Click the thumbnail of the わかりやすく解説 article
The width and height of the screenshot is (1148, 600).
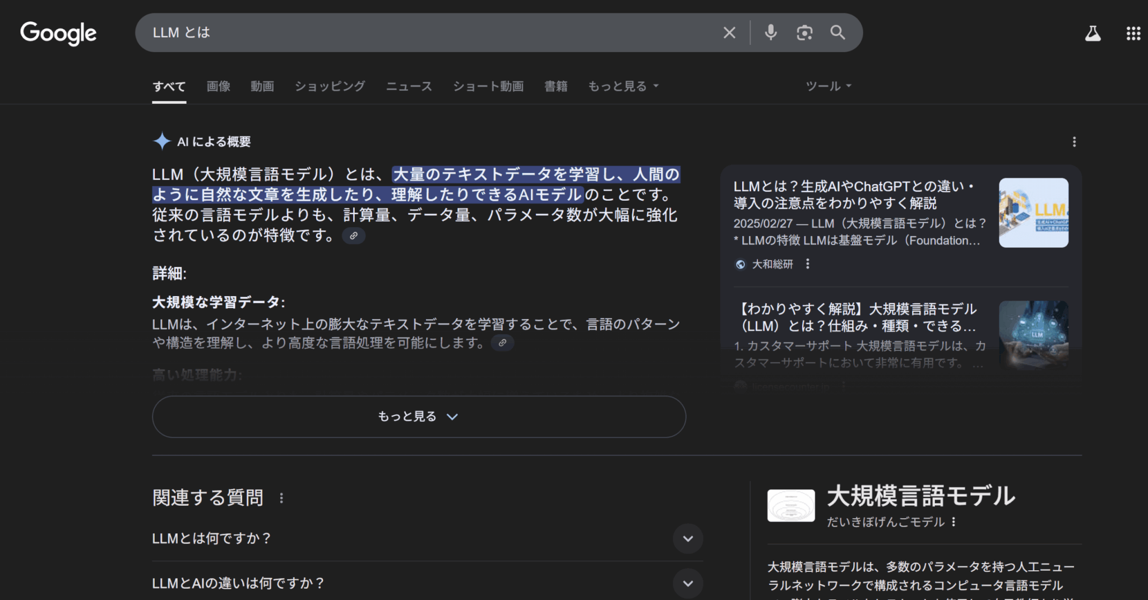1034,335
